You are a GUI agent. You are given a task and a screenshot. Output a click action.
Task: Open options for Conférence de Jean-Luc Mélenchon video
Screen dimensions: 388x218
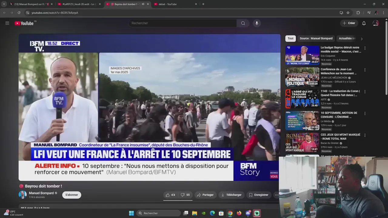[x=365, y=70]
